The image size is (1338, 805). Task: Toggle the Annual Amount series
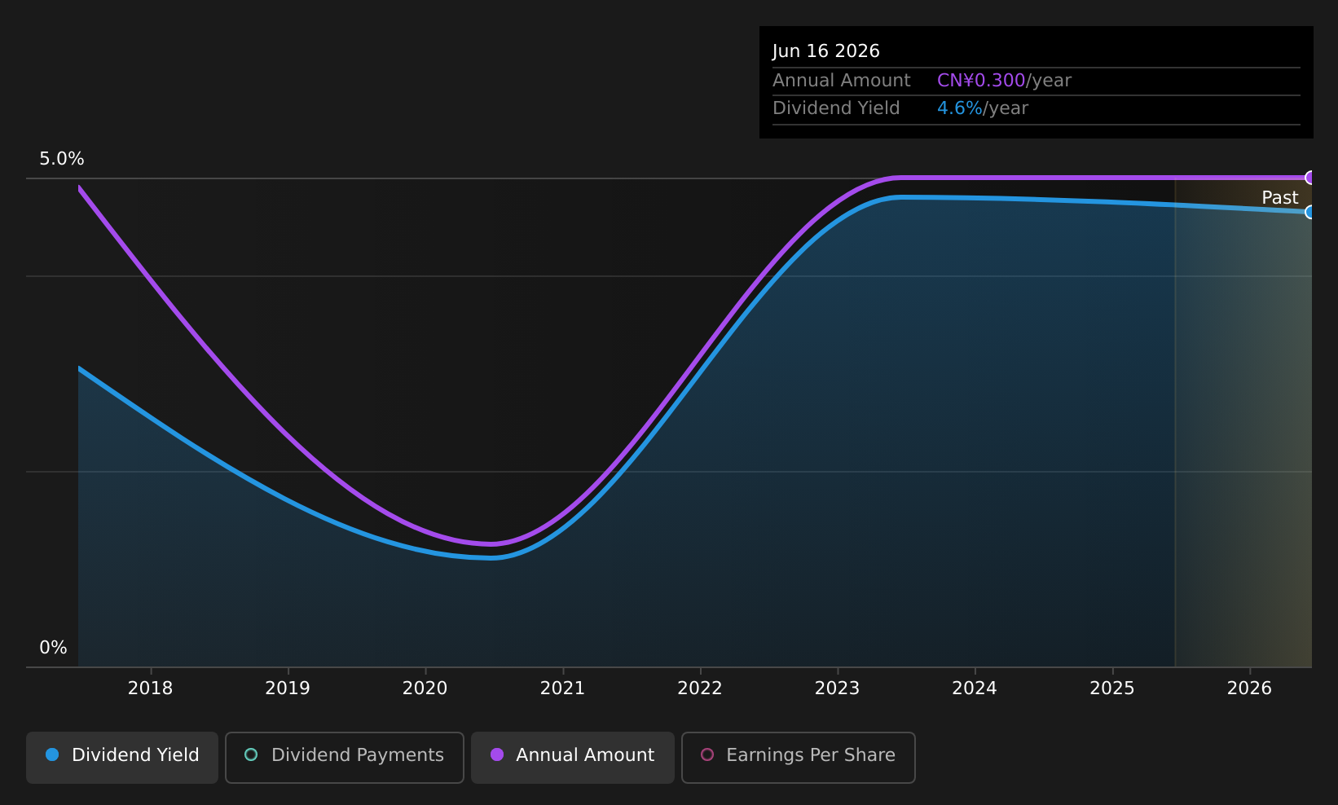573,758
